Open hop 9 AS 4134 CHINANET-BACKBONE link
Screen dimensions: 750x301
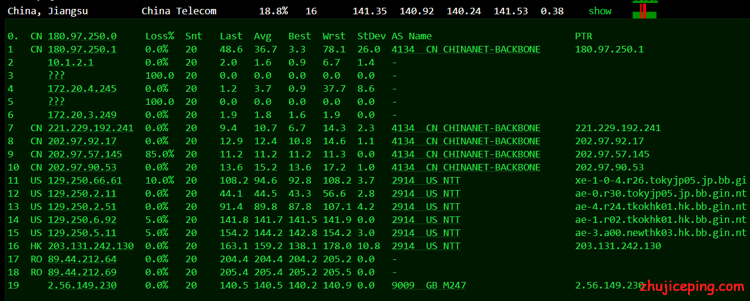(466, 154)
